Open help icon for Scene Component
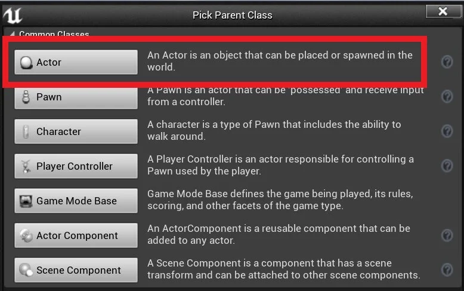464x291 pixels. [447, 270]
